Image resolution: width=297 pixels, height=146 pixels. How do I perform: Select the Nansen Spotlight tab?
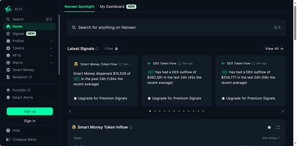tap(79, 6)
